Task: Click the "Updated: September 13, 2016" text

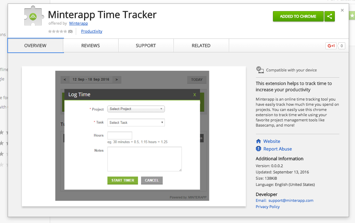Action: (x=282, y=172)
